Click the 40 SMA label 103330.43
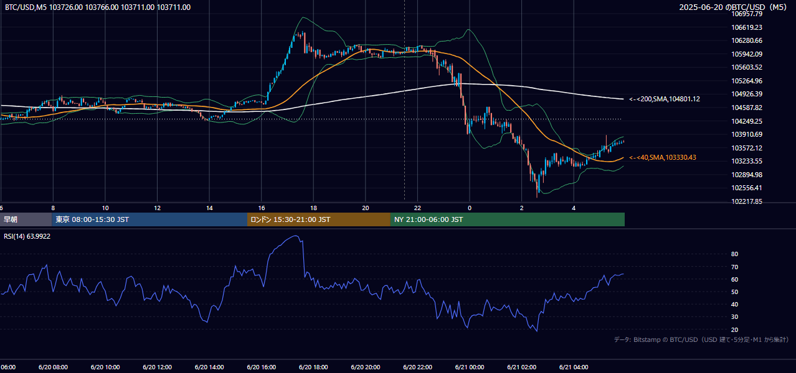 (x=663, y=158)
